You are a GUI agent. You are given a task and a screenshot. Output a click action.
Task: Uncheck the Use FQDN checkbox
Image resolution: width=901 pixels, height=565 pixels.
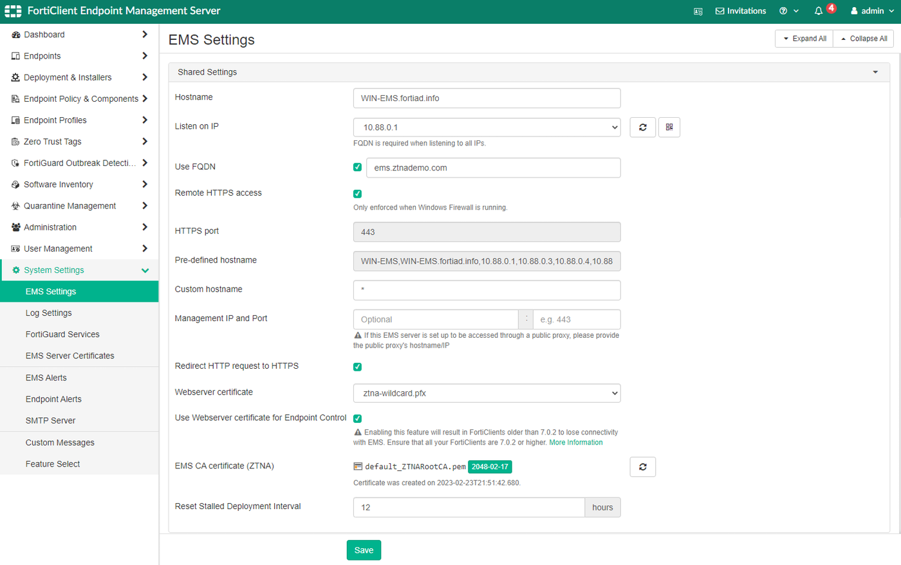click(357, 167)
